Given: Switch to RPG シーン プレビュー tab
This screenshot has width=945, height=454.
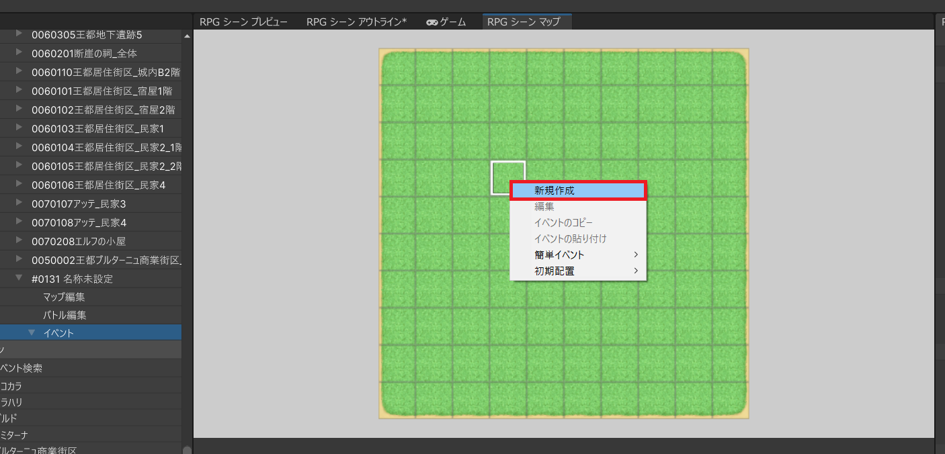Looking at the screenshot, I should 243,22.
